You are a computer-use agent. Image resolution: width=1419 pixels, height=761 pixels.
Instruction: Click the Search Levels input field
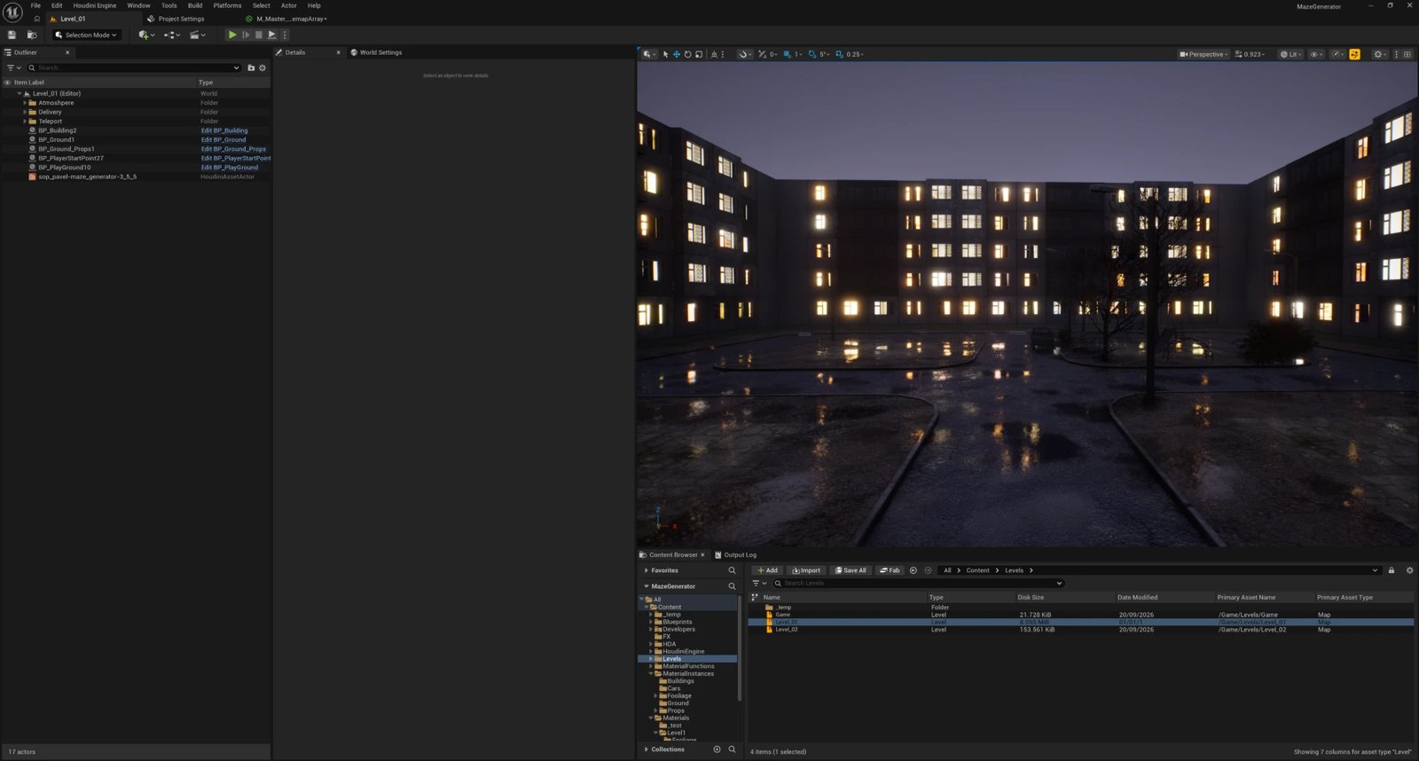(x=918, y=584)
